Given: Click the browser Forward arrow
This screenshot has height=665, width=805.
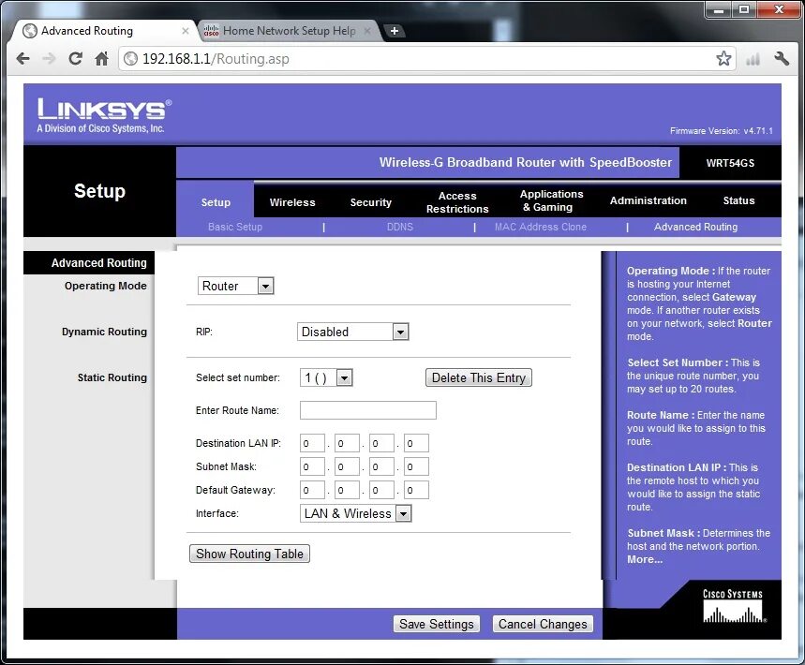Looking at the screenshot, I should [x=49, y=58].
